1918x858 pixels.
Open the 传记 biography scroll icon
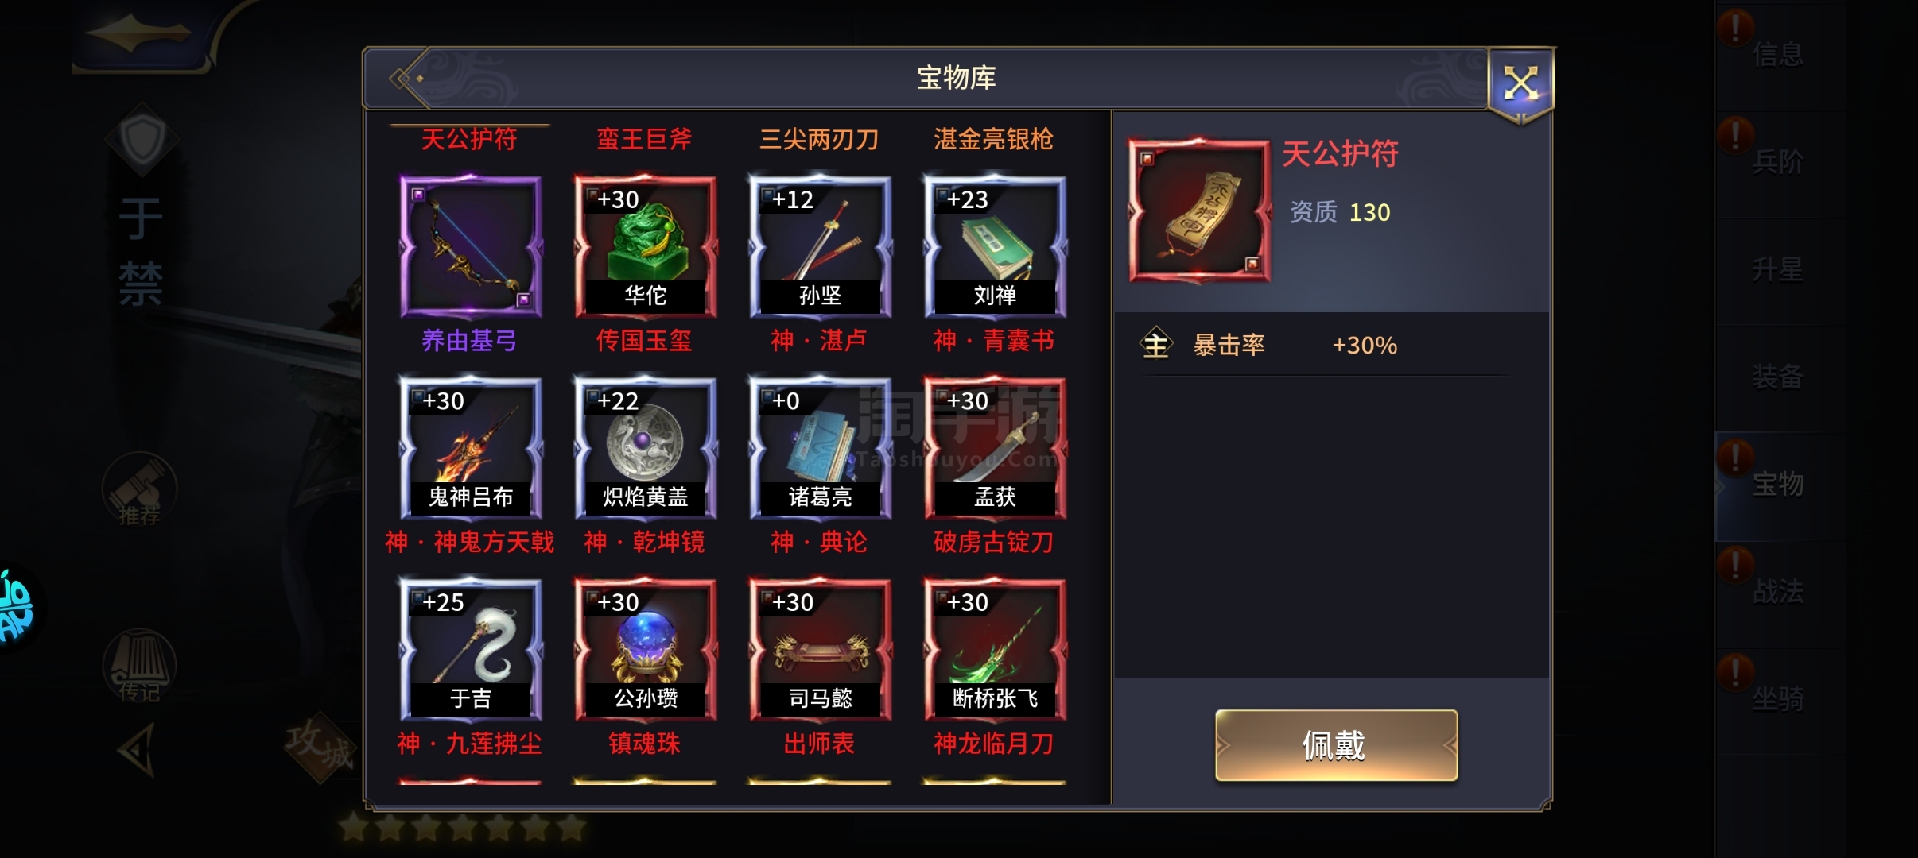[140, 666]
